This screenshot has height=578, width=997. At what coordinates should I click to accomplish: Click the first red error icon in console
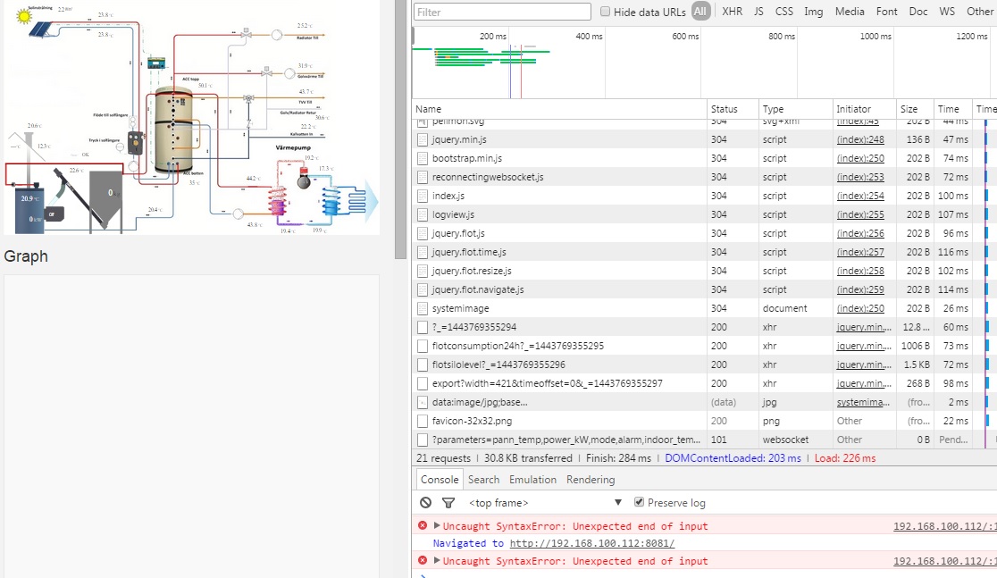[423, 526]
